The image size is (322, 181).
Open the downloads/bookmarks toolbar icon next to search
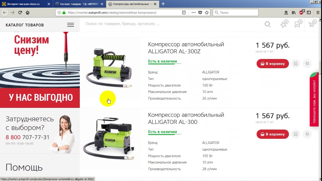pyautogui.click(x=286, y=13)
